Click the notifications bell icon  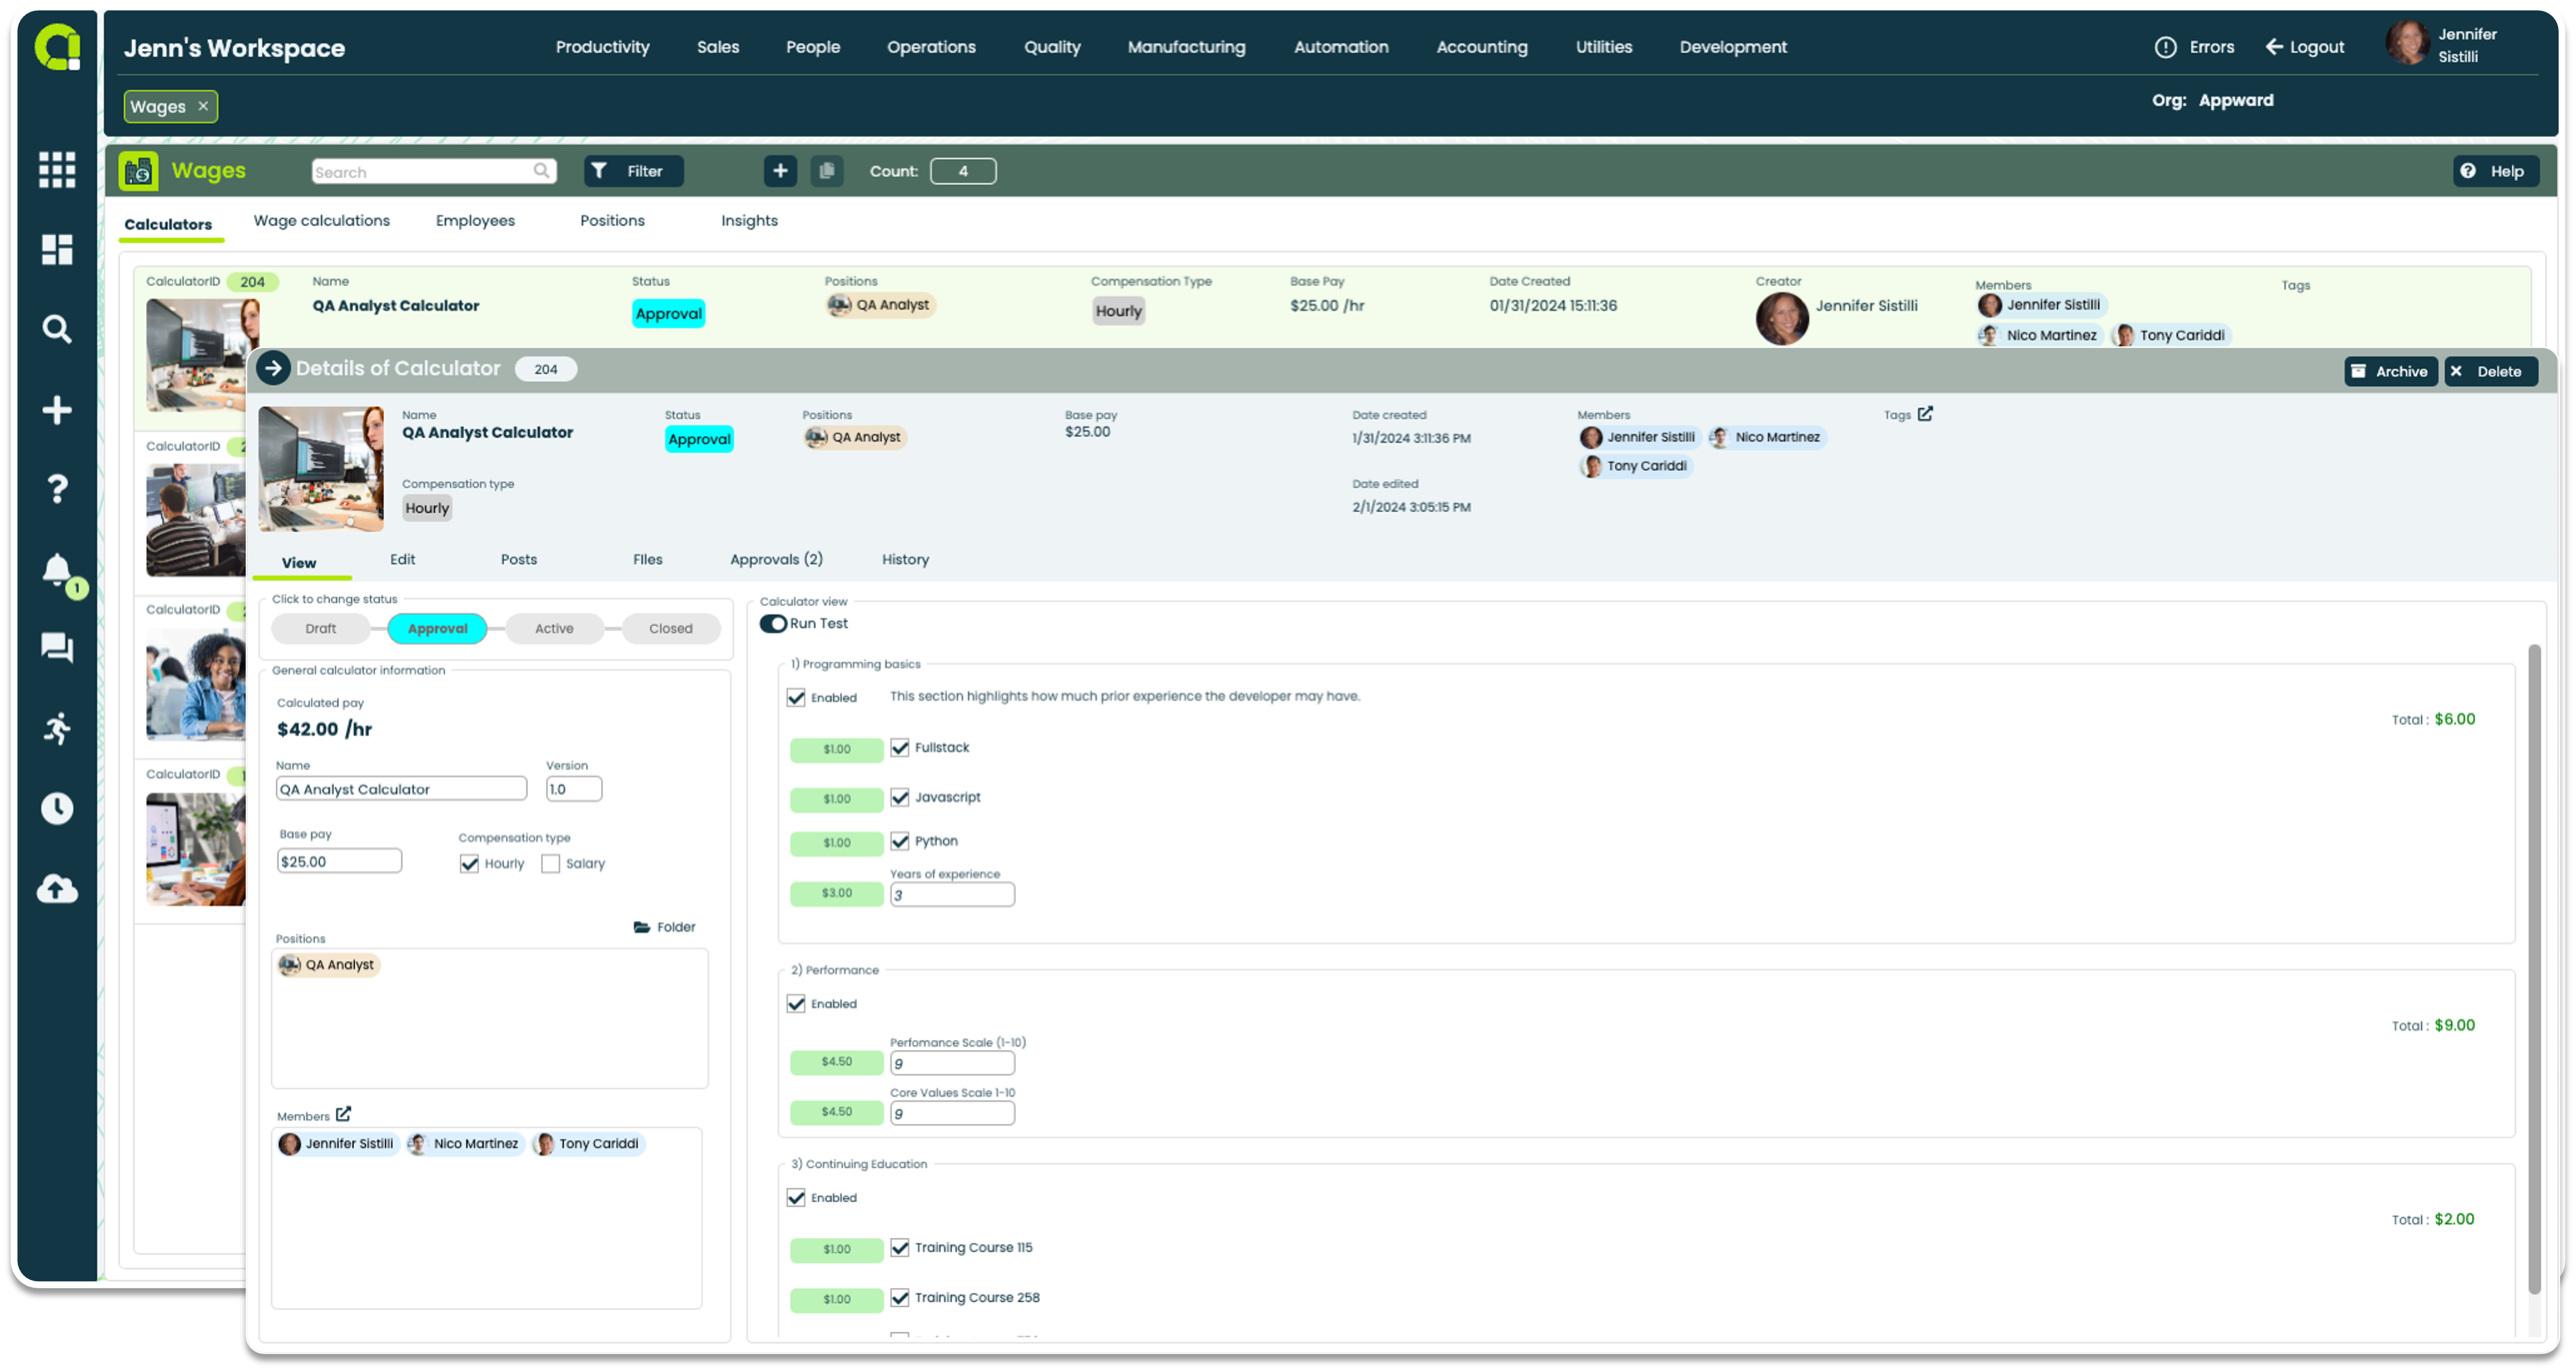(x=57, y=570)
